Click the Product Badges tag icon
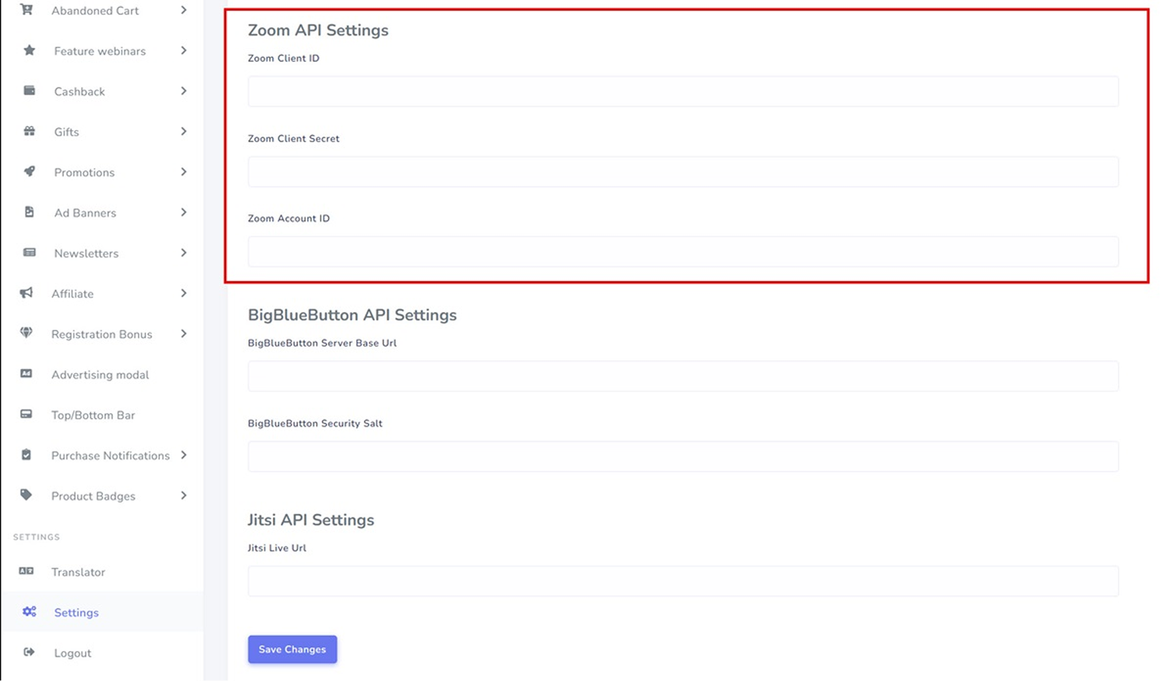This screenshot has height=681, width=1175. [26, 495]
